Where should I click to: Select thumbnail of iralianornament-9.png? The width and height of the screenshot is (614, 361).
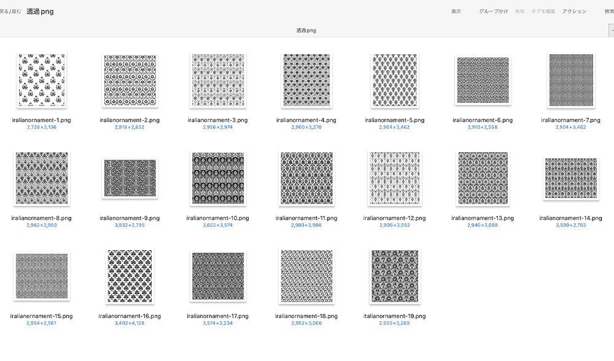[130, 178]
